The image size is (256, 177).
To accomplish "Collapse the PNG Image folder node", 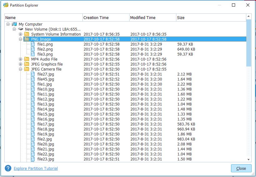I will 21,39.
